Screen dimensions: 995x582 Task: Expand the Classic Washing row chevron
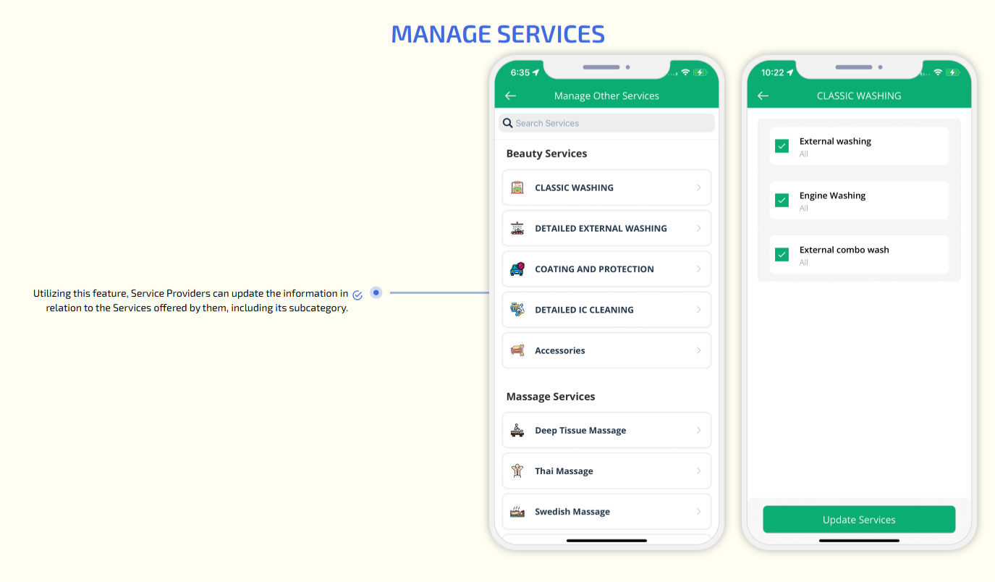[698, 187]
